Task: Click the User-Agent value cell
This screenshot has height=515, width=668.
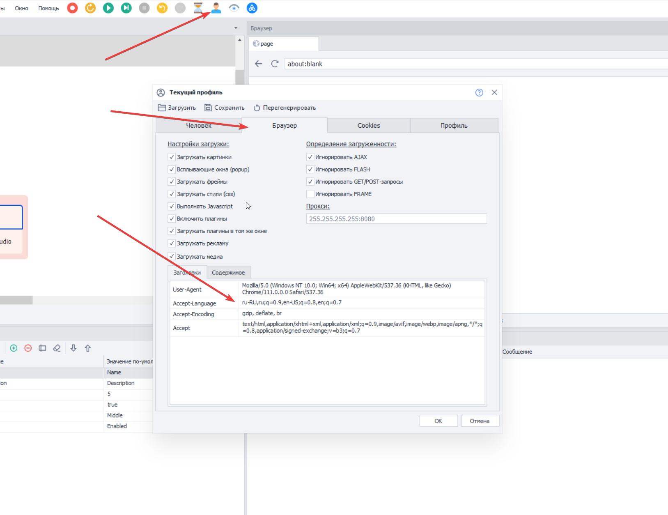Action: 362,289
